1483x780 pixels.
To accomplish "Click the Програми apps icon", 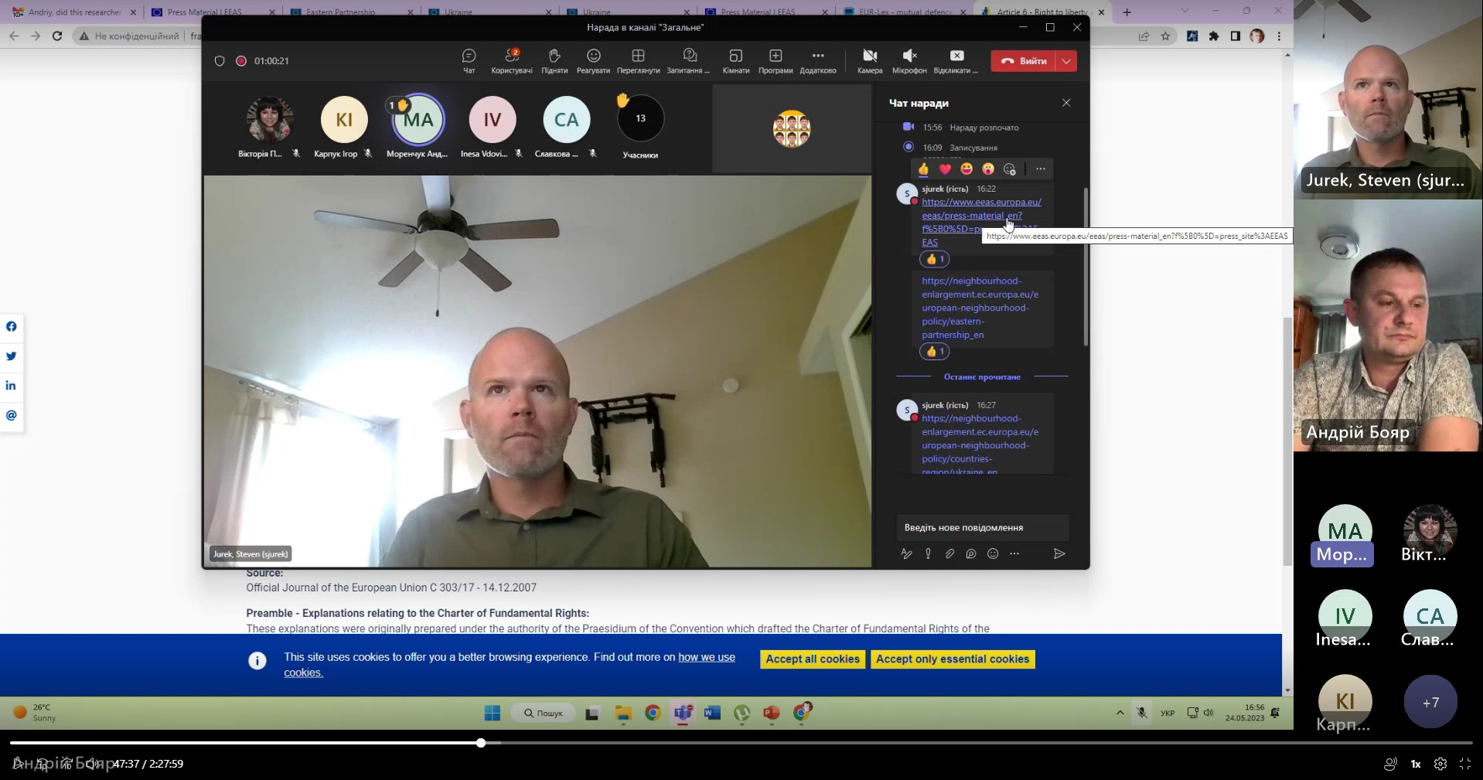I will tap(775, 56).
